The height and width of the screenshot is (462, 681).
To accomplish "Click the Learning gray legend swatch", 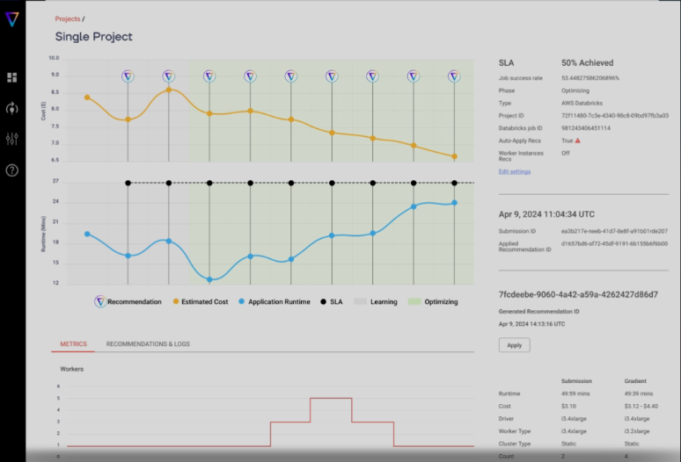I will [360, 301].
